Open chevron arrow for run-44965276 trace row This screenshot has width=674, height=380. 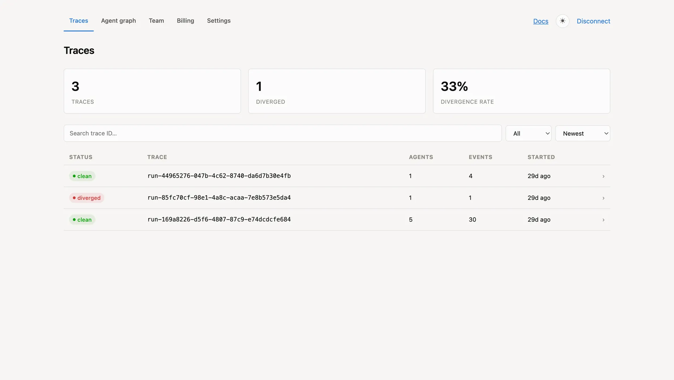click(603, 176)
